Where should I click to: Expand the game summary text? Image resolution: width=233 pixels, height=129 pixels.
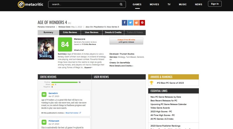[88, 68]
